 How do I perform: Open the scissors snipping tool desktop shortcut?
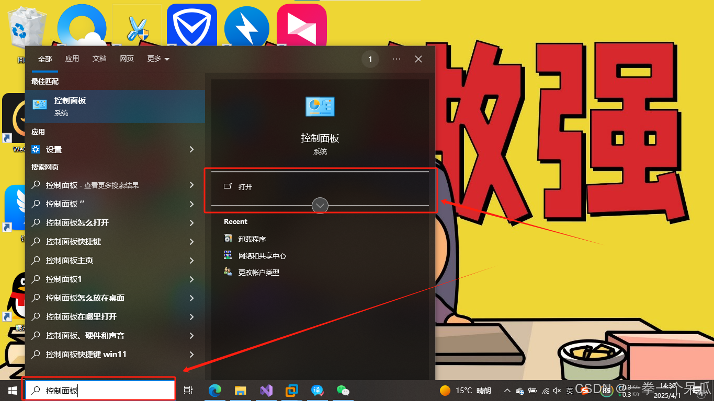137,25
